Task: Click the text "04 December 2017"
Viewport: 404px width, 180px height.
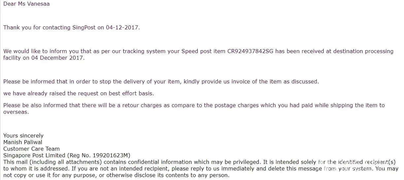Action: (x=57, y=58)
